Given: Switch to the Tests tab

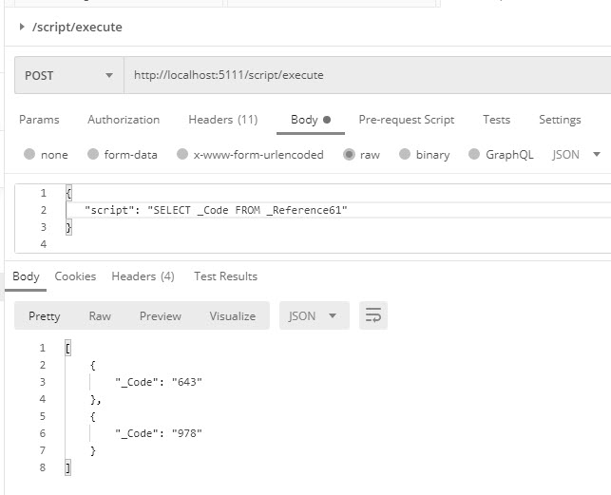Looking at the screenshot, I should [496, 120].
